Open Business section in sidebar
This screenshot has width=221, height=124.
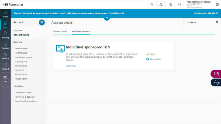pyautogui.click(x=5, y=46)
